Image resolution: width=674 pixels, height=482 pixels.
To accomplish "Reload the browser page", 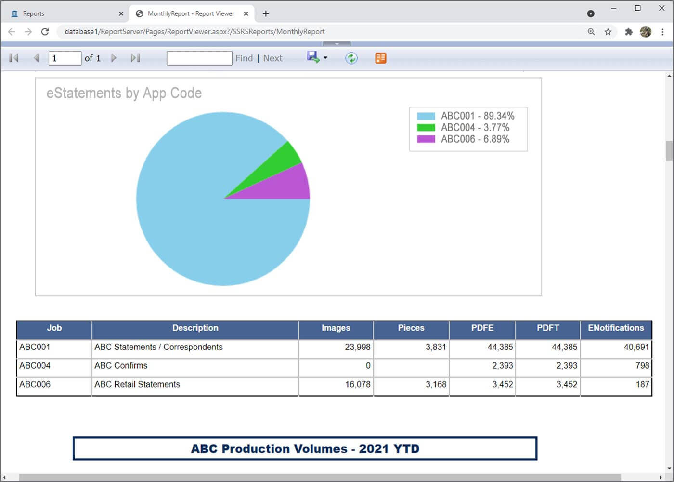I will pyautogui.click(x=45, y=32).
